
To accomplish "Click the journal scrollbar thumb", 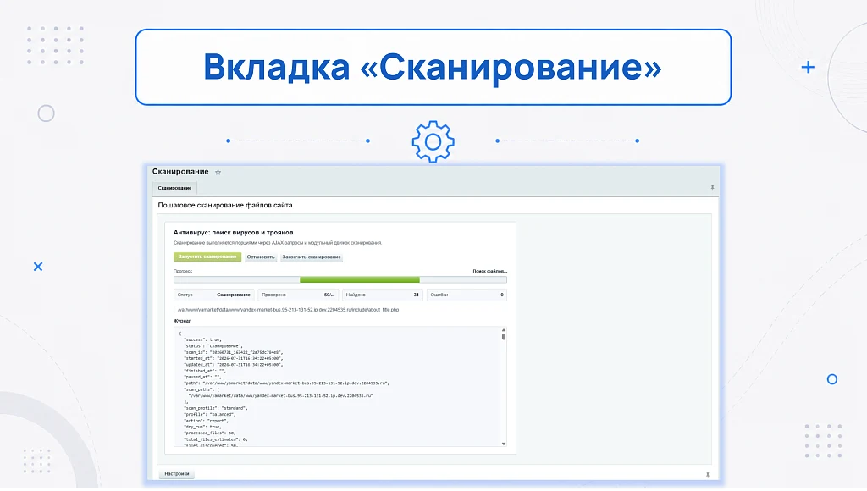I will pos(503,336).
